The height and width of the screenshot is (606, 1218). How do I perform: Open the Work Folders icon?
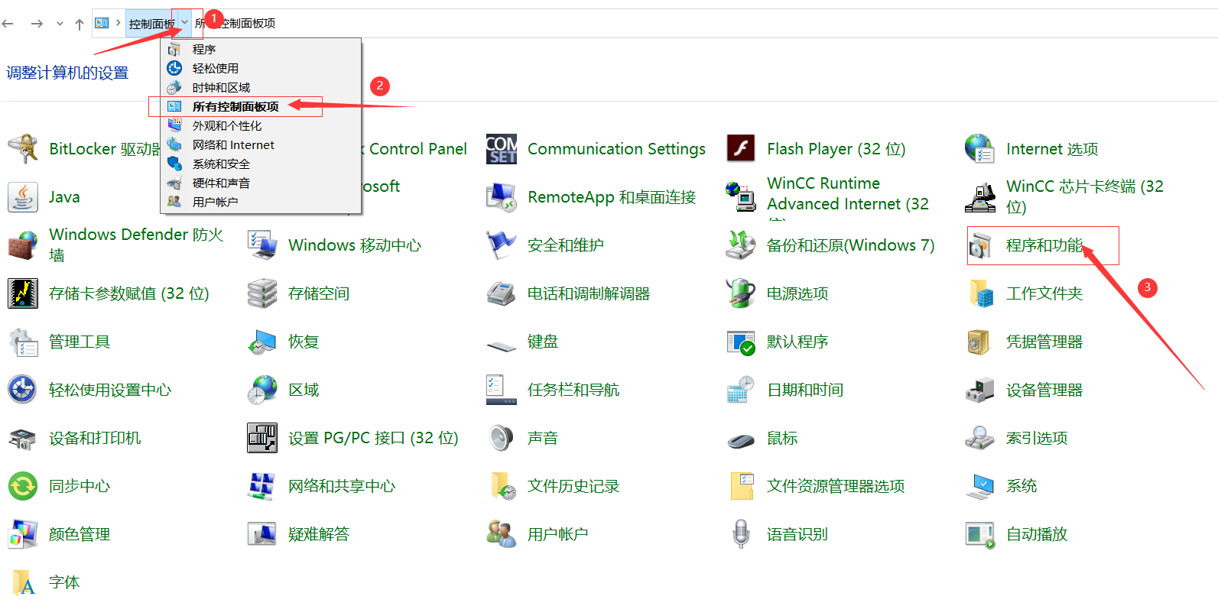980,293
